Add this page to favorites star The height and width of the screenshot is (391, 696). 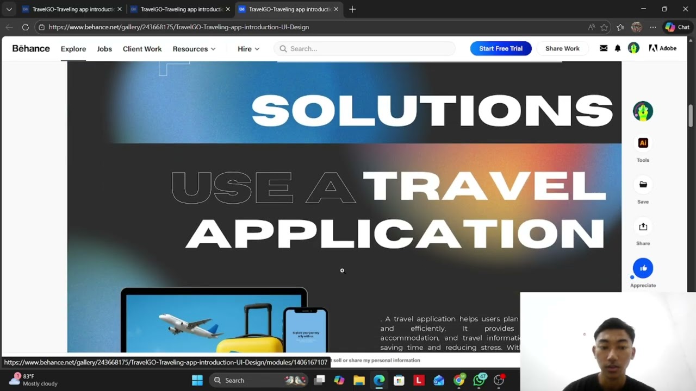point(604,27)
